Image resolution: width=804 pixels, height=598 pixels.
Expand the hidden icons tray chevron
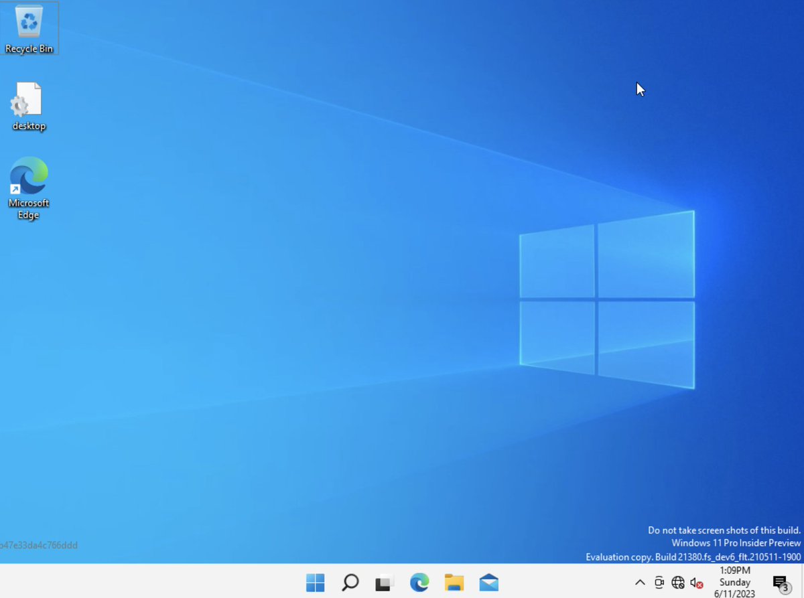point(640,583)
